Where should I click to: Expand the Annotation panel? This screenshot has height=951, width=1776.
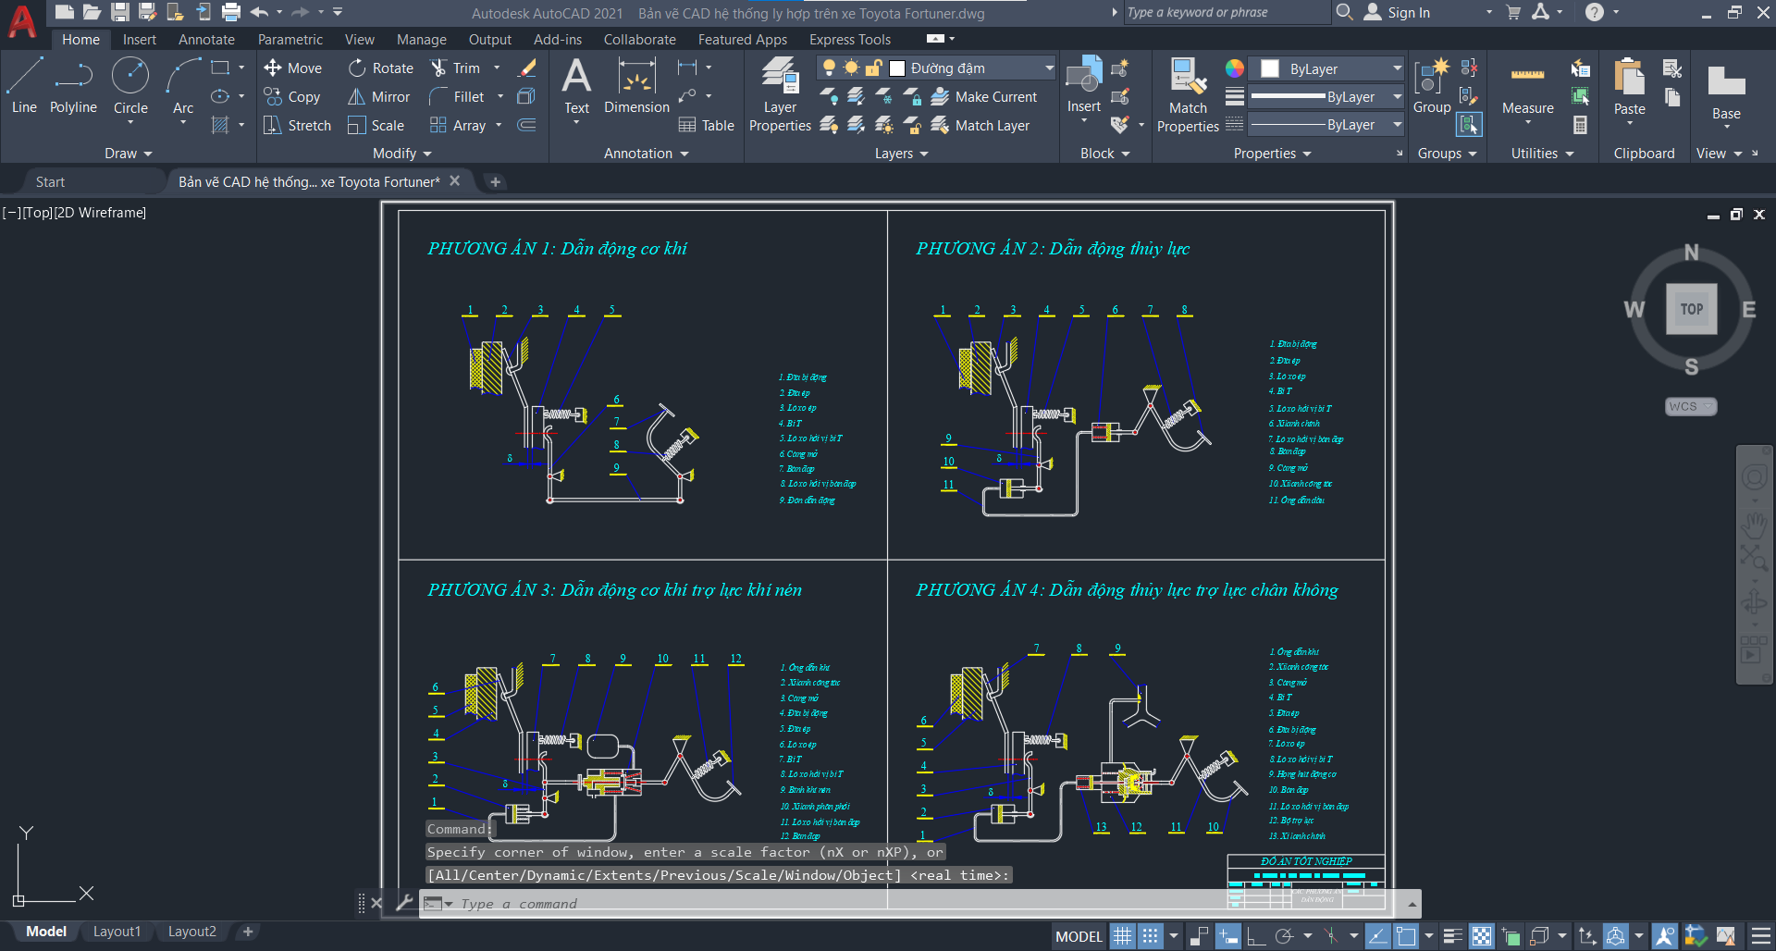tap(646, 154)
